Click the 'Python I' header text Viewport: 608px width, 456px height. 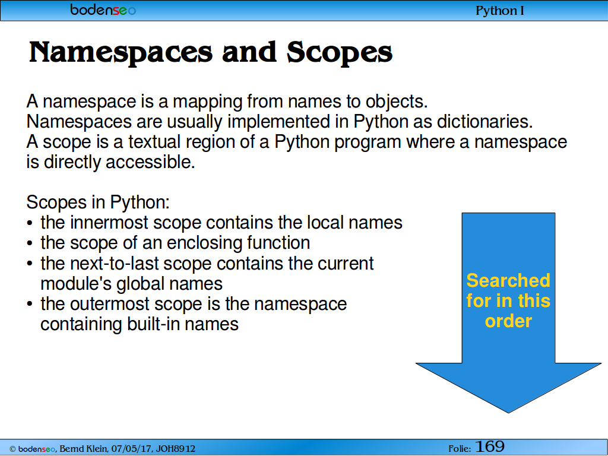click(x=499, y=11)
